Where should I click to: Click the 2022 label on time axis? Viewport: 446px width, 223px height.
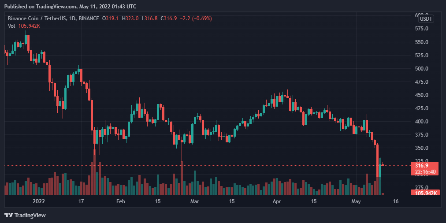pyautogui.click(x=39, y=201)
